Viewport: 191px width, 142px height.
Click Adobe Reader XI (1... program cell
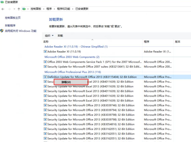157,52
